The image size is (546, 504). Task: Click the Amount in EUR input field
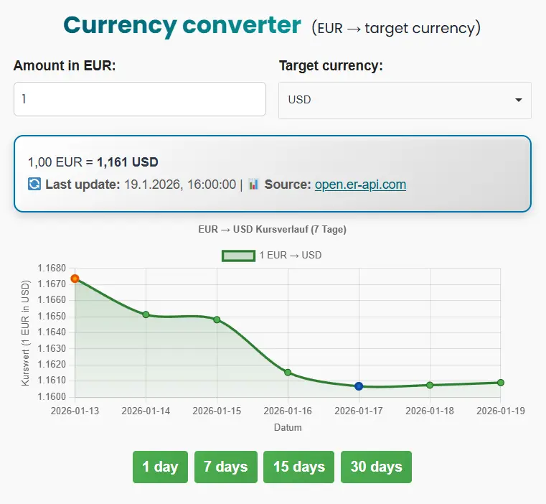pos(140,99)
